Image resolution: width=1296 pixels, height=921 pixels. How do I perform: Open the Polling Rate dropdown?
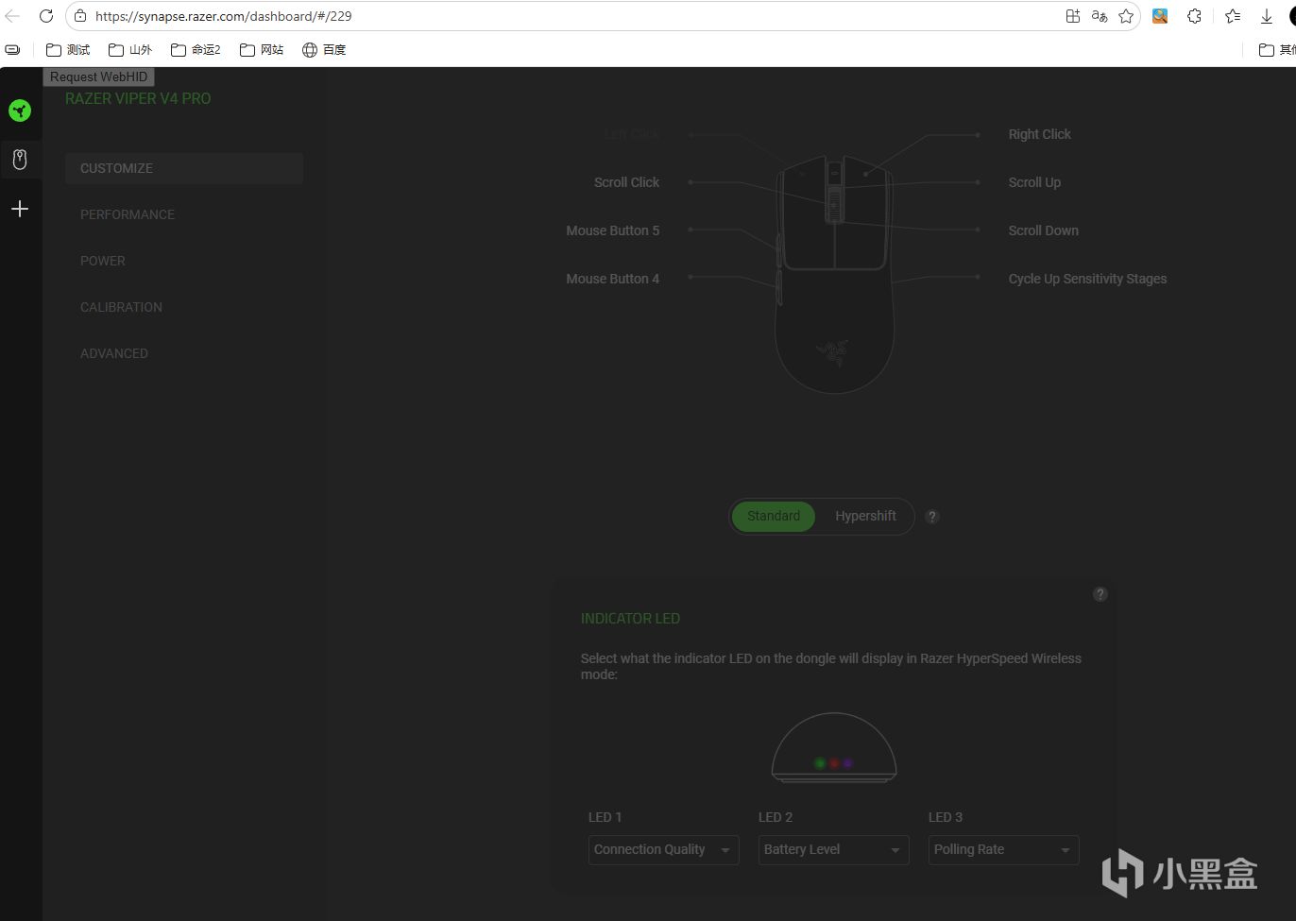click(1003, 849)
